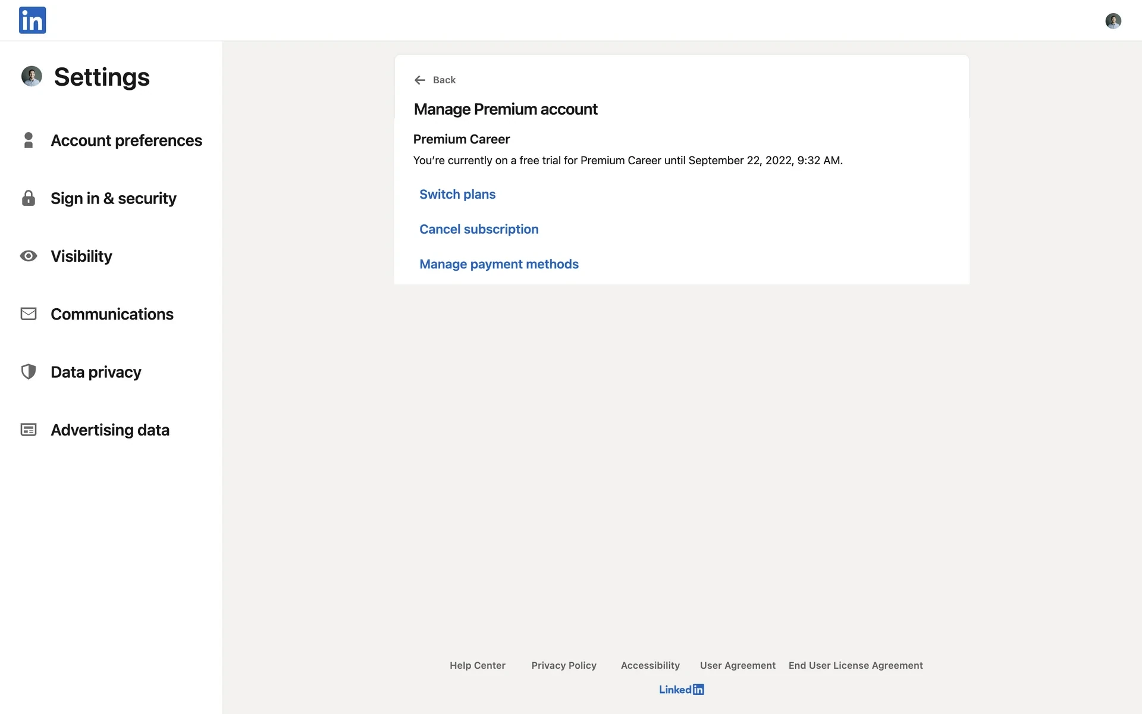Click the profile photo beside Settings heading

coord(32,76)
